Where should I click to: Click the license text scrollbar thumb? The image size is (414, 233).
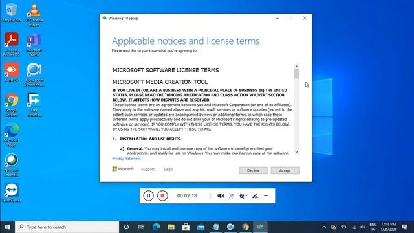click(296, 74)
